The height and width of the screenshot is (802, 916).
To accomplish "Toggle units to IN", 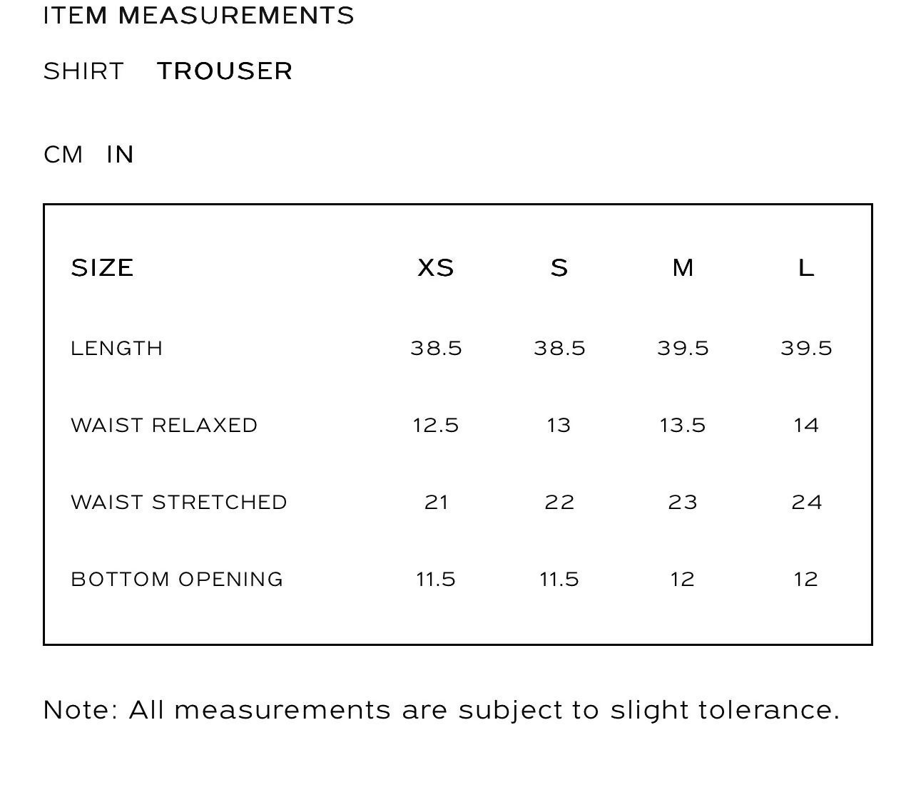I will (x=120, y=155).
